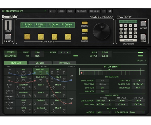The height and width of the screenshot is (125, 151).
Task: Click the Noise input jack
Action: coord(9,87)
